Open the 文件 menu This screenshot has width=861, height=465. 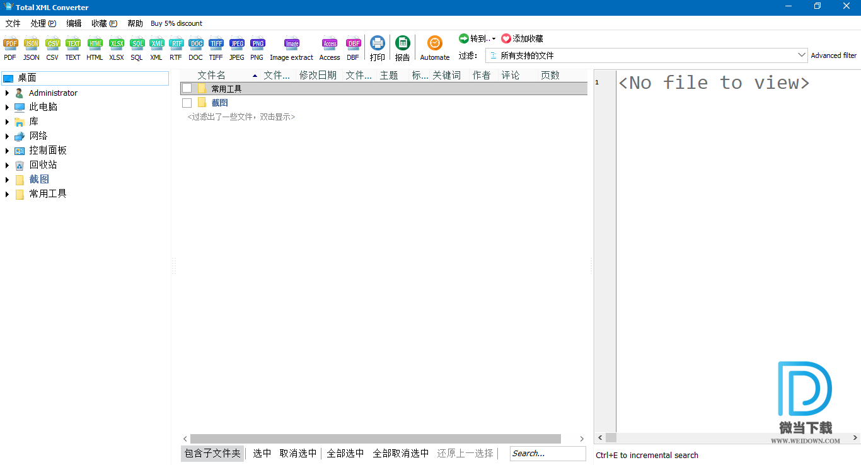click(13, 23)
